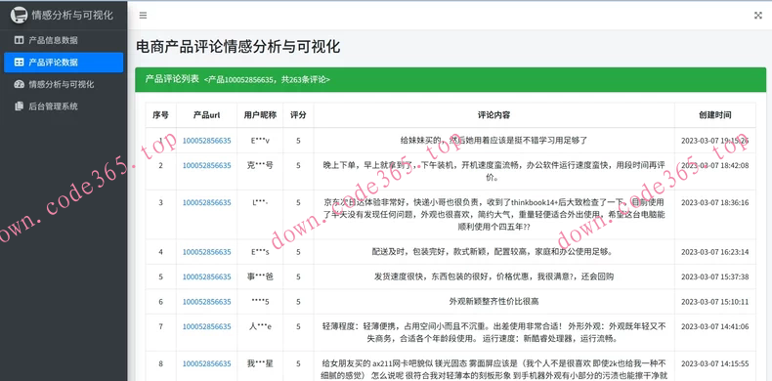Click user nickname 事***爸
Screen dimensions: 772x381
(x=260, y=276)
